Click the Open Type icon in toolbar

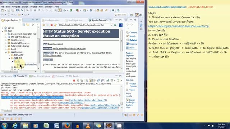98,10
